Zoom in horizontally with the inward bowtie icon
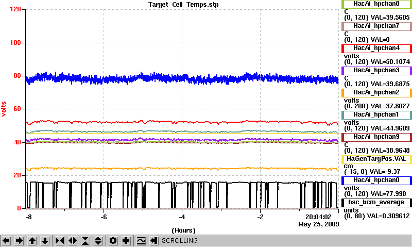 [x=60, y=241]
